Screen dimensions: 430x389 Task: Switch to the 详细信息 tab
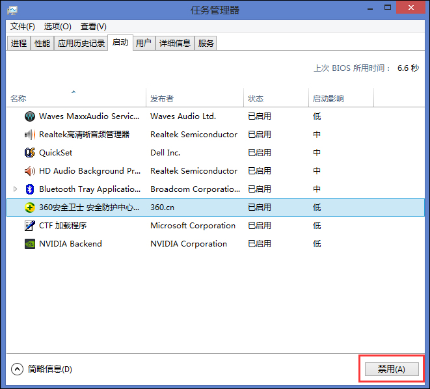pyautogui.click(x=175, y=44)
